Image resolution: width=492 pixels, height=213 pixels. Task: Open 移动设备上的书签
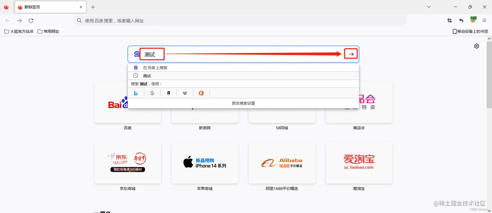pos(471,31)
